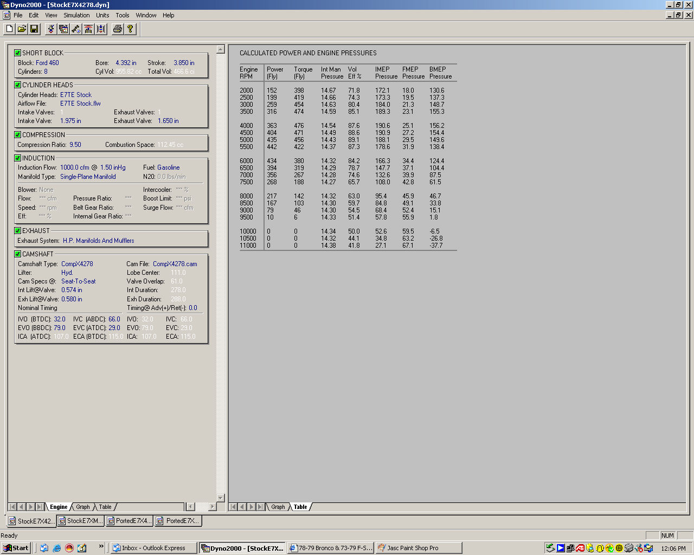Click the left pane scroll down arrow
Viewport: 694px width, 555px height.
click(221, 498)
